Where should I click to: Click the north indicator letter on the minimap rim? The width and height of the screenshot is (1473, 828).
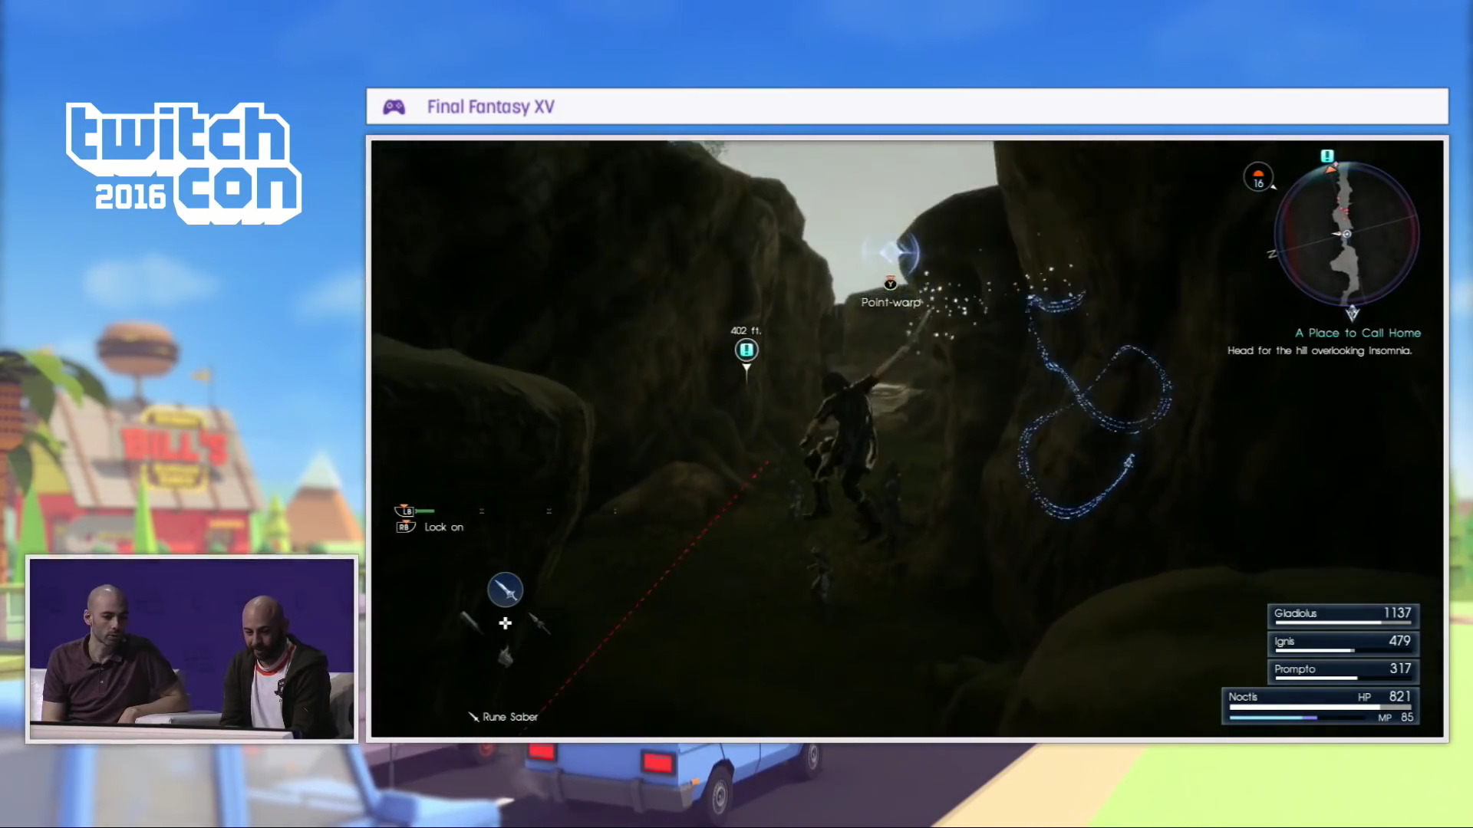[1272, 254]
